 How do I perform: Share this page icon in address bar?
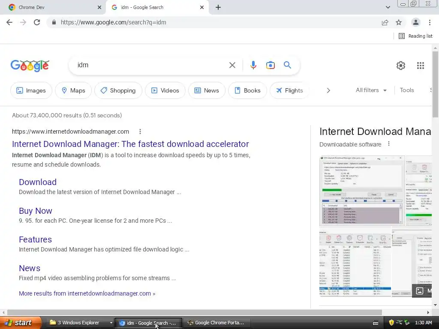tap(385, 22)
